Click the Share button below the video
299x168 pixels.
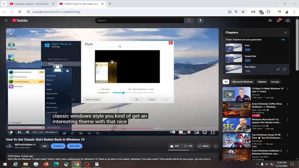point(204,146)
